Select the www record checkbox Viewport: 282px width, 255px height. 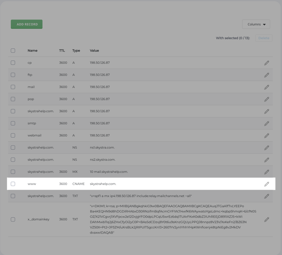coord(13,184)
